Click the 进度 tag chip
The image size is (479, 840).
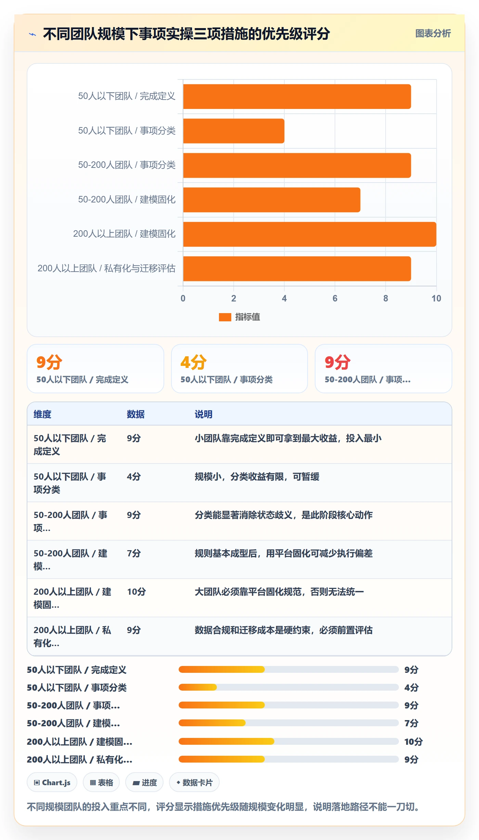coord(144,782)
